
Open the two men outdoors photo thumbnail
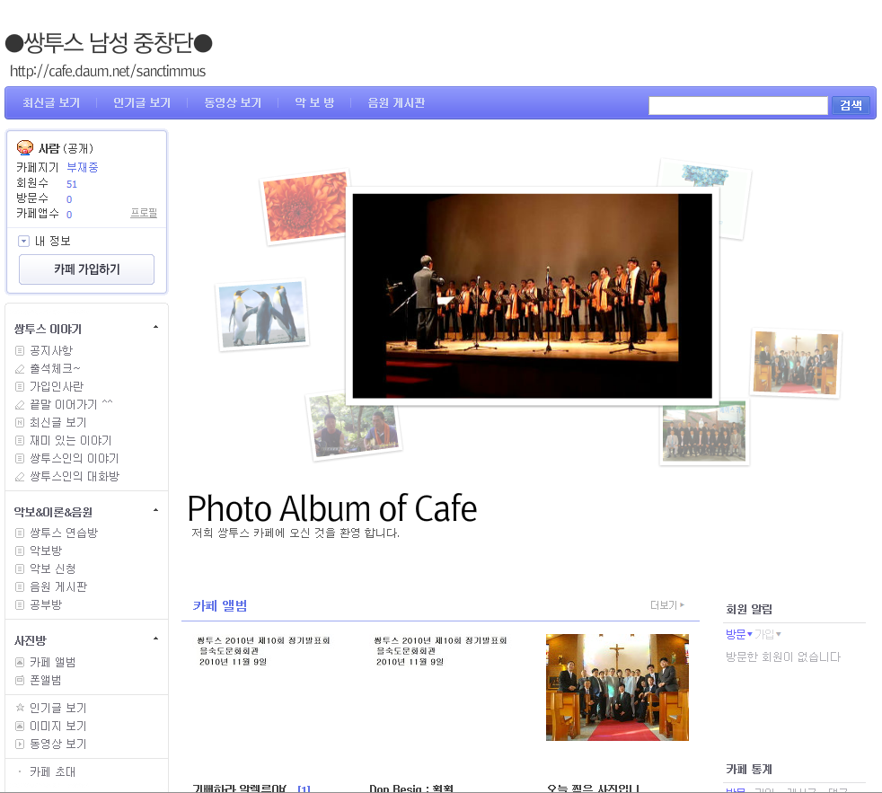(355, 426)
